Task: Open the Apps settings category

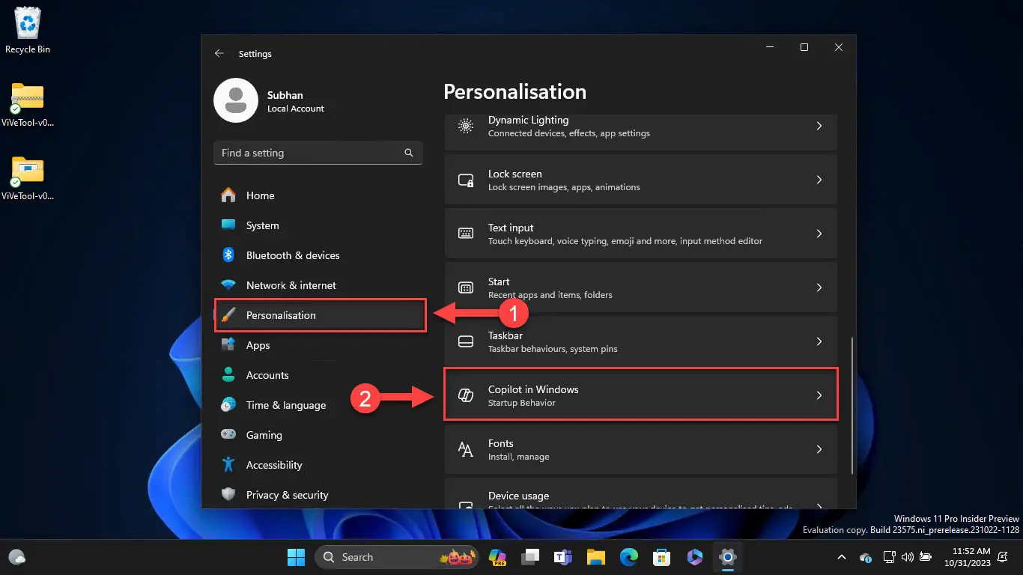Action: point(319,345)
